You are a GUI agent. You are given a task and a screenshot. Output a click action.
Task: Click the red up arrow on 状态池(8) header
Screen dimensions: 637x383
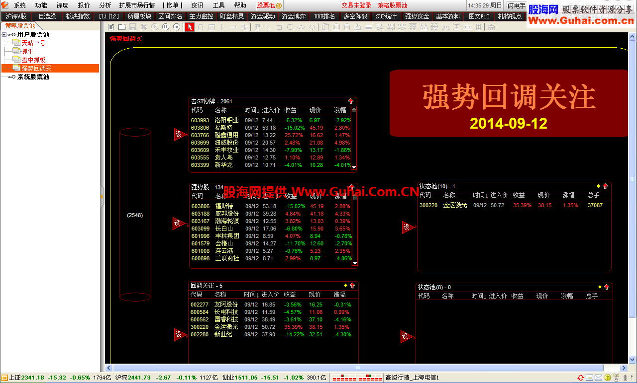(606, 287)
